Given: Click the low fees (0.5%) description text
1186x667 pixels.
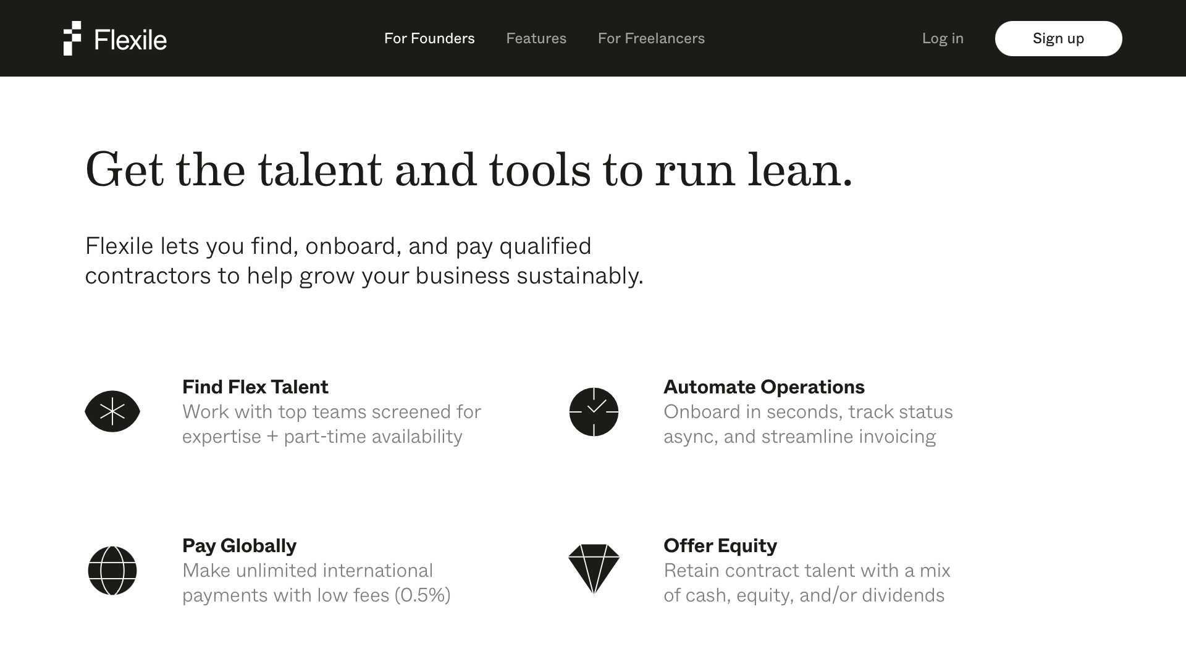Looking at the screenshot, I should tap(316, 582).
